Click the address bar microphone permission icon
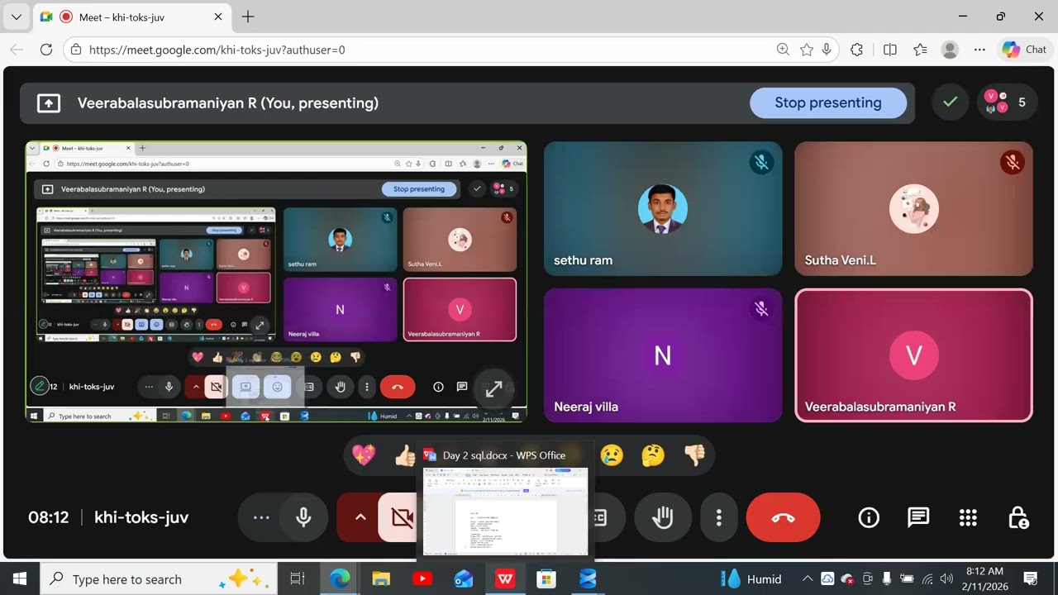The image size is (1058, 595). tap(827, 50)
